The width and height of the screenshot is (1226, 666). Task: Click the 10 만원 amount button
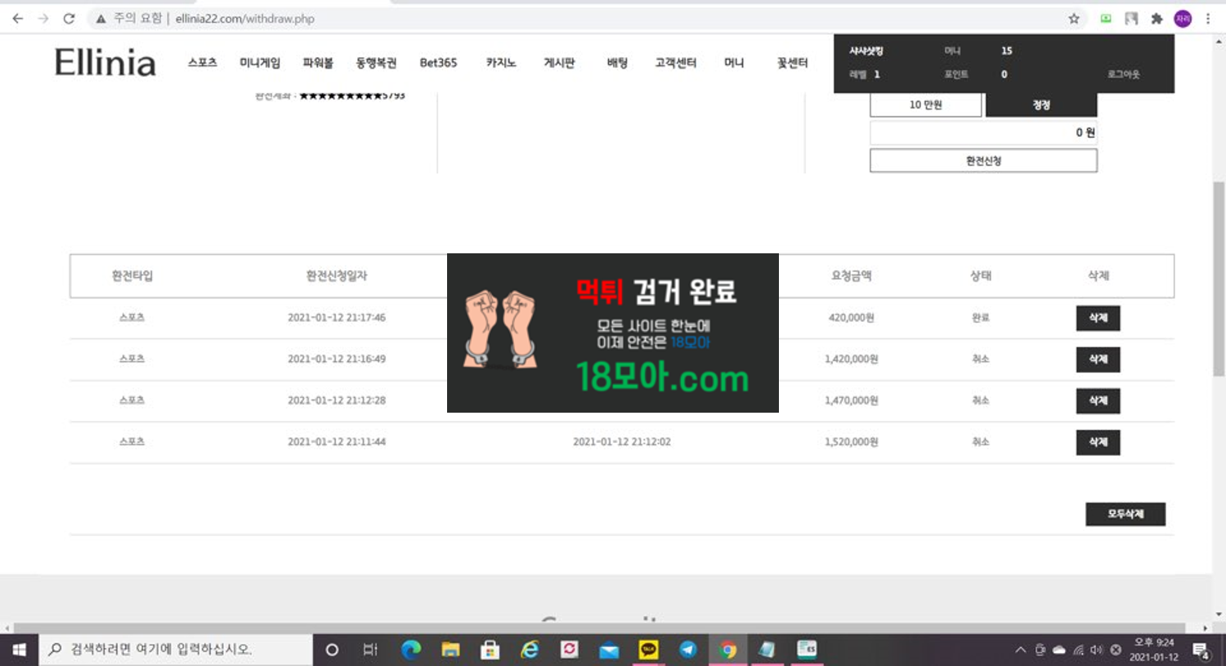tap(926, 105)
